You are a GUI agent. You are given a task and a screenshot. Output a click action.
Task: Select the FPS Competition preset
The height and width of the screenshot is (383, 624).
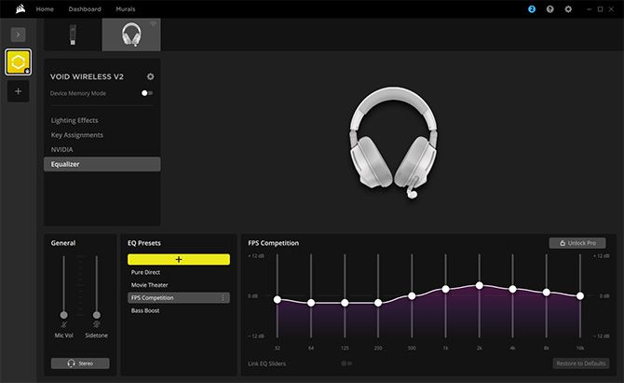tap(179, 298)
